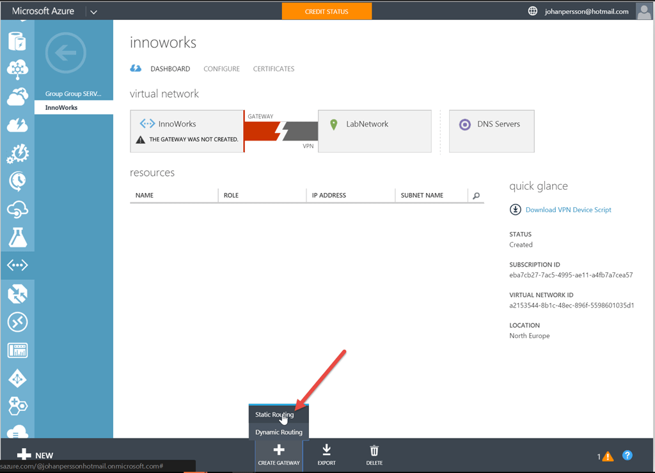
Task: Open the cloud with lightning bolt sidebar icon
Action: (17, 125)
